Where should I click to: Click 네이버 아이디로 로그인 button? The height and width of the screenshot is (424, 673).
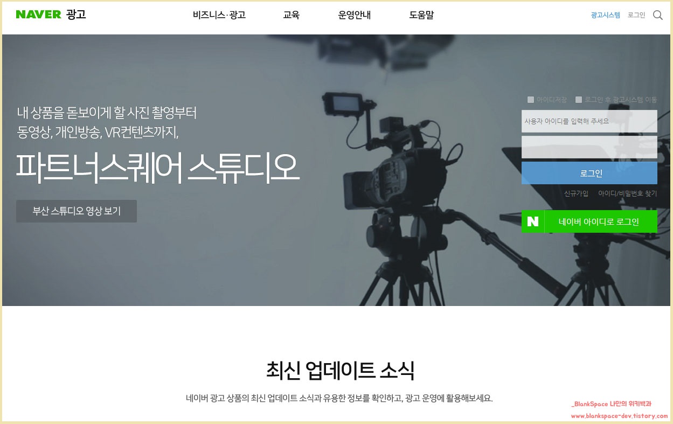(x=589, y=221)
